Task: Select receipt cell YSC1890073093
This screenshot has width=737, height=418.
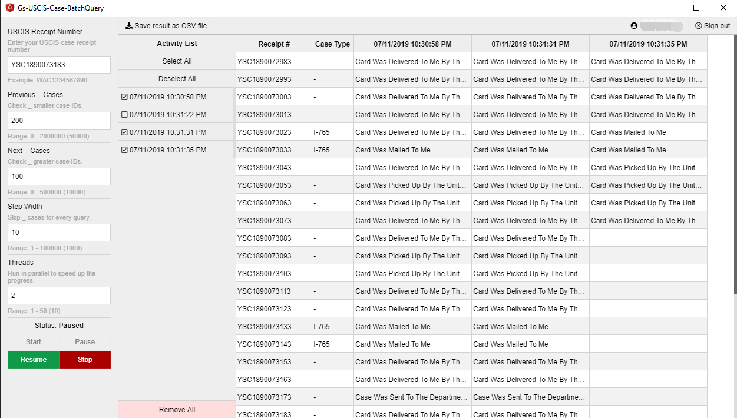Action: 274,256
